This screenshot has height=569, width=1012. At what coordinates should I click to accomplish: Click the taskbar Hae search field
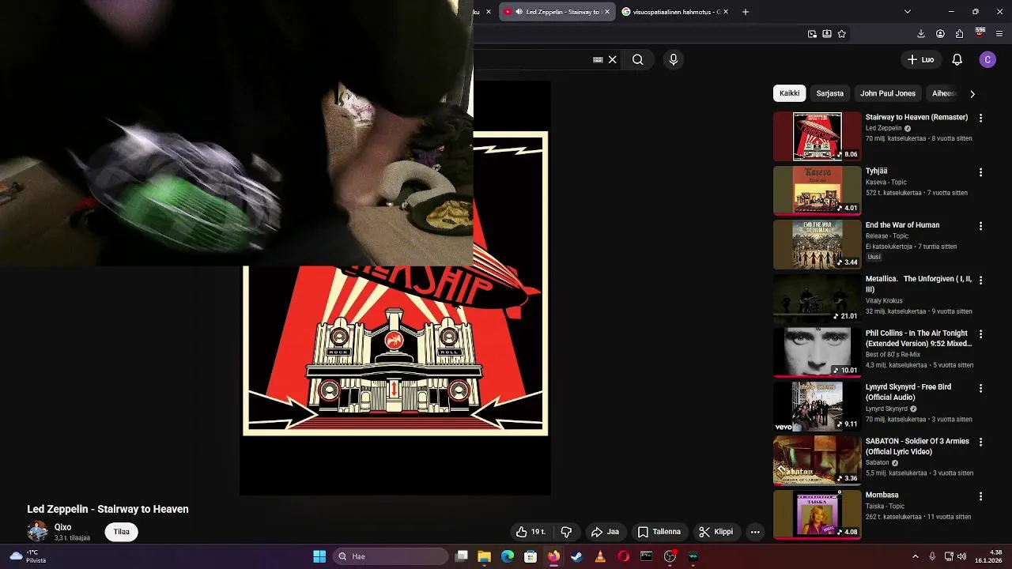tap(391, 556)
